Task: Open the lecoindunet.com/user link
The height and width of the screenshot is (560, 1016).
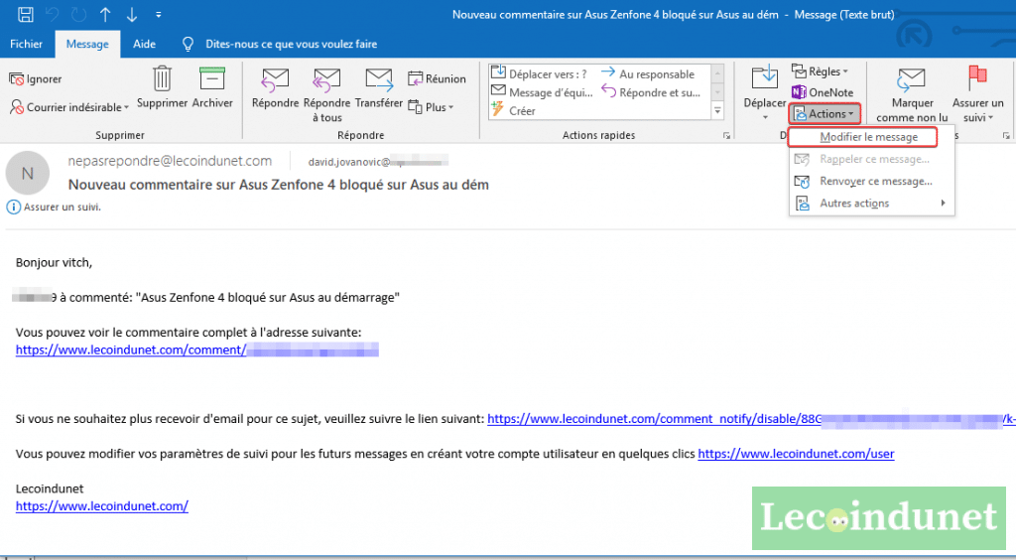Action: pyautogui.click(x=796, y=454)
